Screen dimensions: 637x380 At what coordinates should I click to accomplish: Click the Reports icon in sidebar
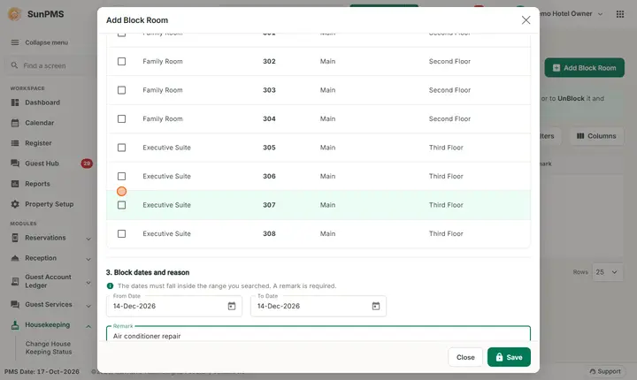coord(15,184)
